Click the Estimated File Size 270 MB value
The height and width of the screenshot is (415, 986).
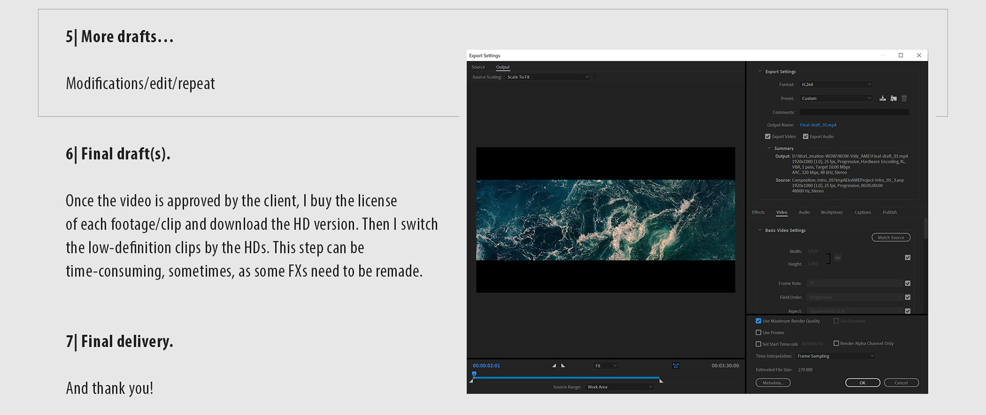click(x=805, y=370)
